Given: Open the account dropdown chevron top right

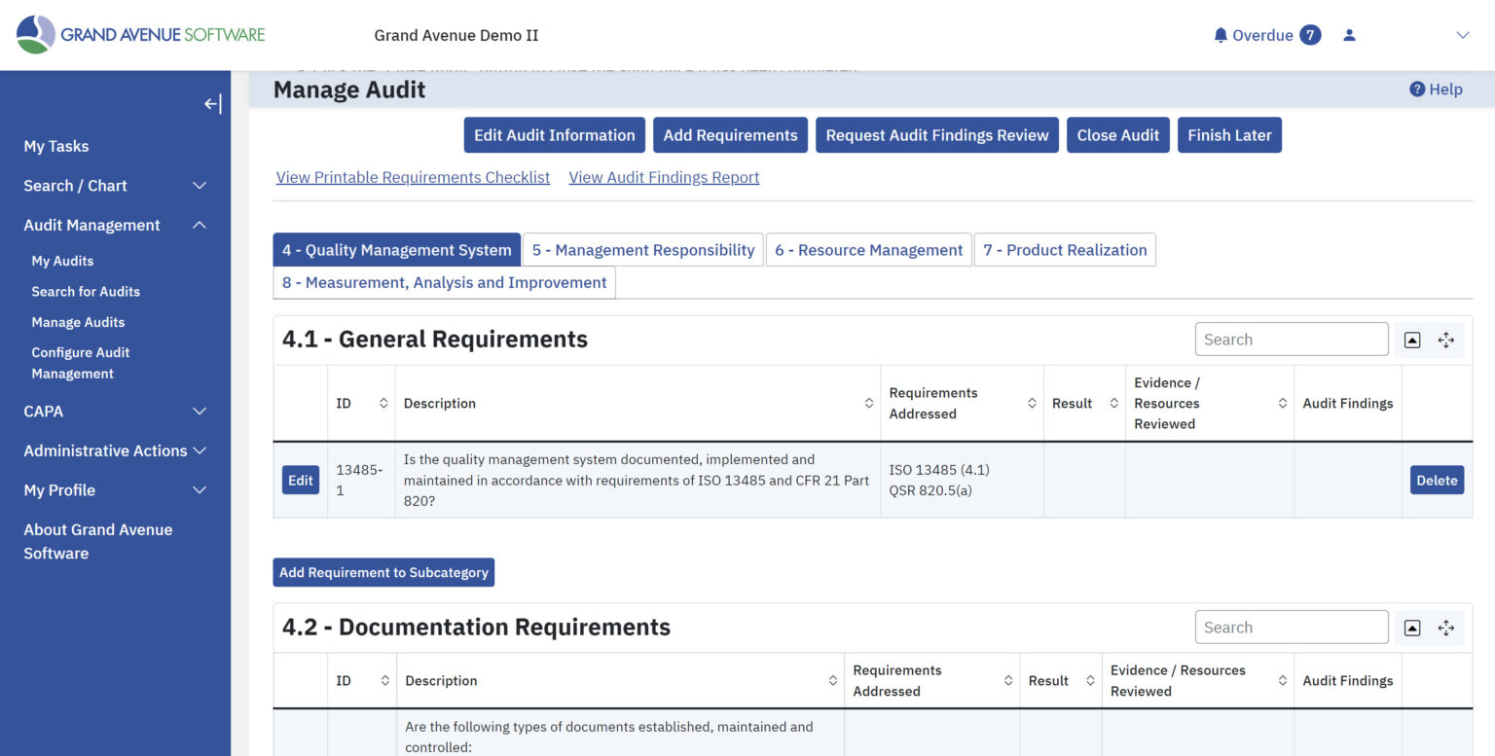Looking at the screenshot, I should pyautogui.click(x=1463, y=34).
